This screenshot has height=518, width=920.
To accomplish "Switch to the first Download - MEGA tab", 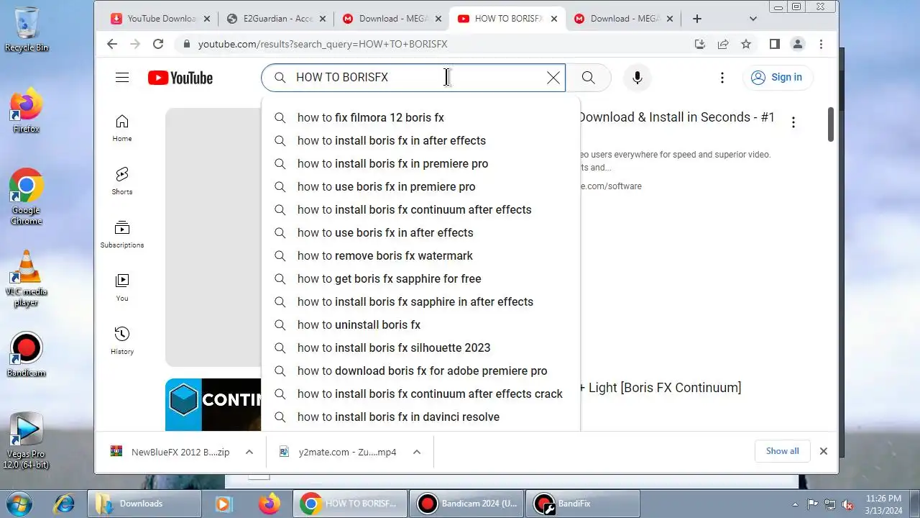I will [x=391, y=19].
